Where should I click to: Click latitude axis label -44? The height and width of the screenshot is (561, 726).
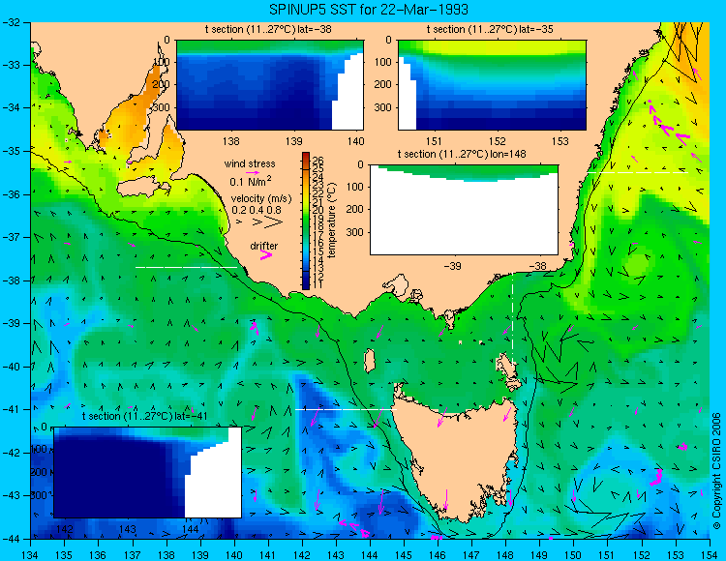click(x=10, y=539)
